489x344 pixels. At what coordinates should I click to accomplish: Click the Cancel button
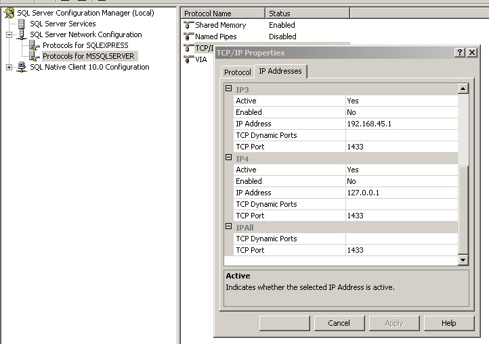[339, 323]
